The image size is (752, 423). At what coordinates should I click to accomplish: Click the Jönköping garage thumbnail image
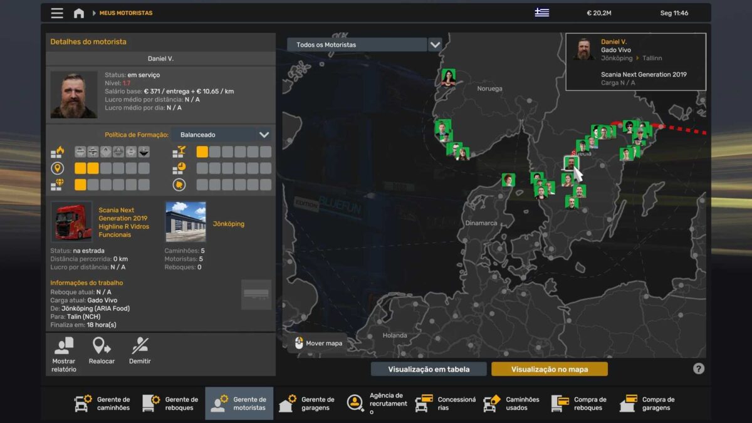coord(185,222)
